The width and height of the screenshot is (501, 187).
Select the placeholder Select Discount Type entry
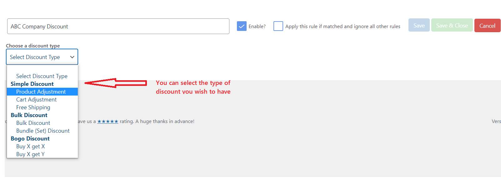tap(42, 76)
